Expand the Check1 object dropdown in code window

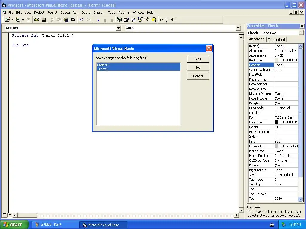(x=118, y=28)
